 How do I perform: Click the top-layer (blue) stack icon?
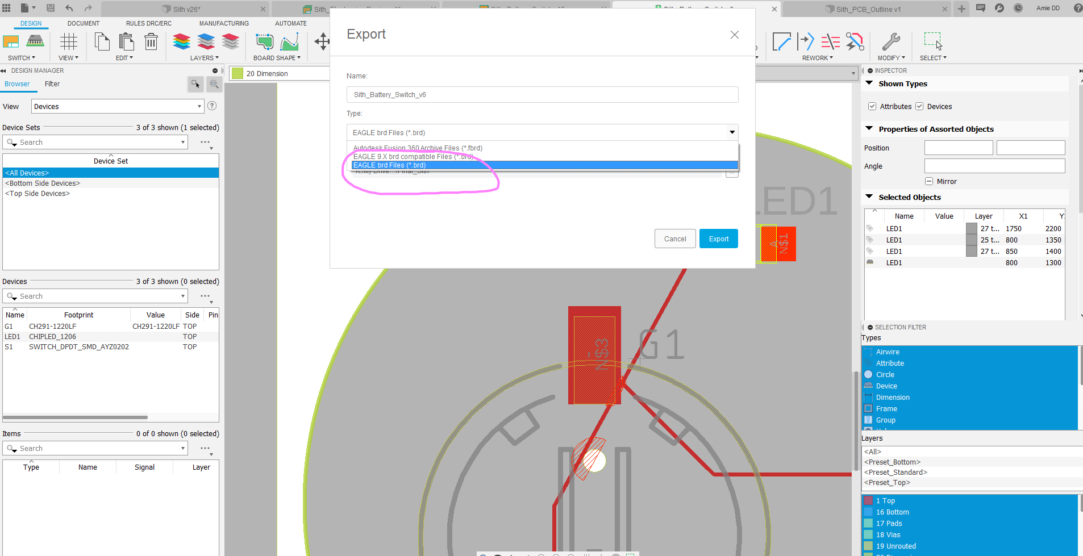pyautogui.click(x=206, y=41)
